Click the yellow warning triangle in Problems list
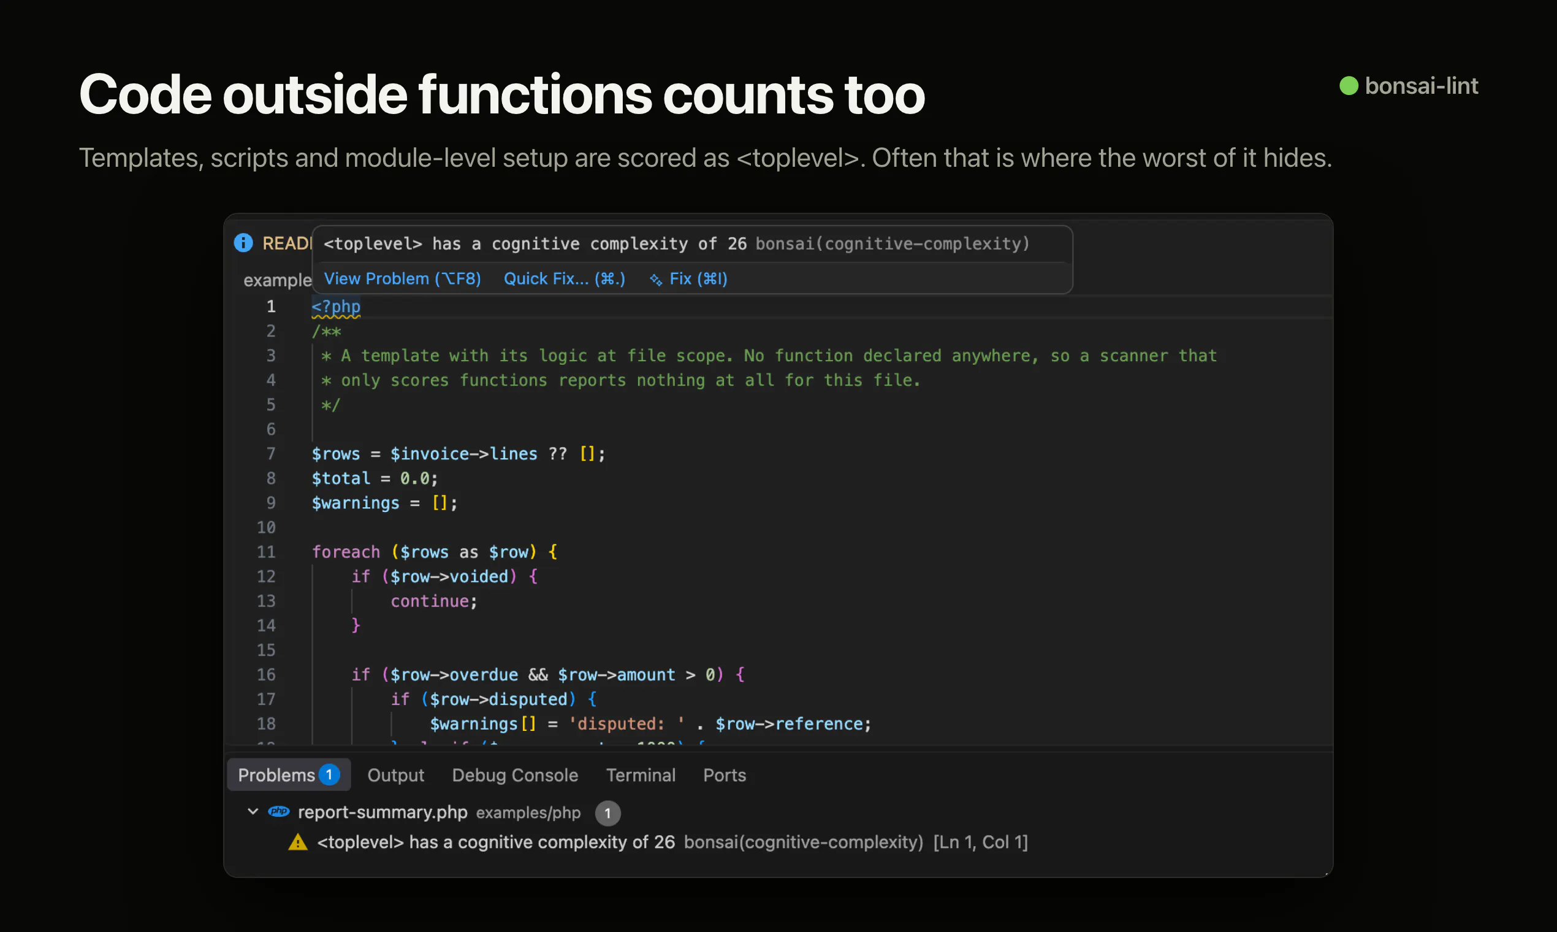This screenshot has width=1557, height=932. (x=297, y=842)
